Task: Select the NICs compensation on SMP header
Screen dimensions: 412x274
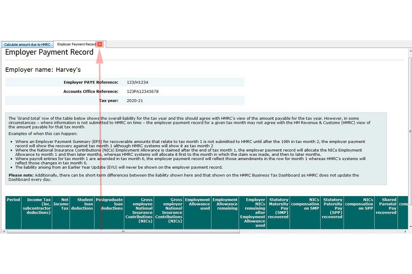Action: pyautogui.click(x=305, y=213)
